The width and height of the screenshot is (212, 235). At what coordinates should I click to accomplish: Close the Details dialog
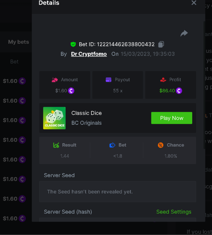pyautogui.click(x=194, y=3)
